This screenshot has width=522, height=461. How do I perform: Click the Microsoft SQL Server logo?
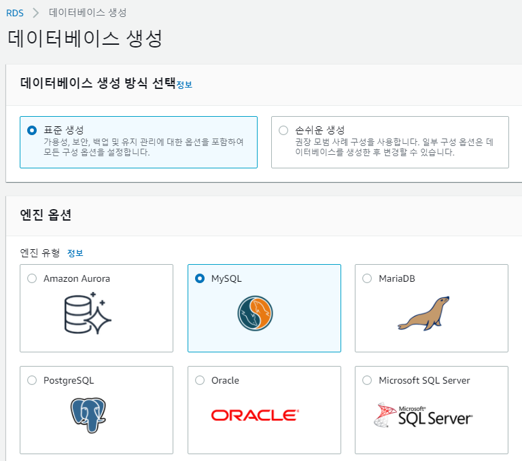click(423, 415)
